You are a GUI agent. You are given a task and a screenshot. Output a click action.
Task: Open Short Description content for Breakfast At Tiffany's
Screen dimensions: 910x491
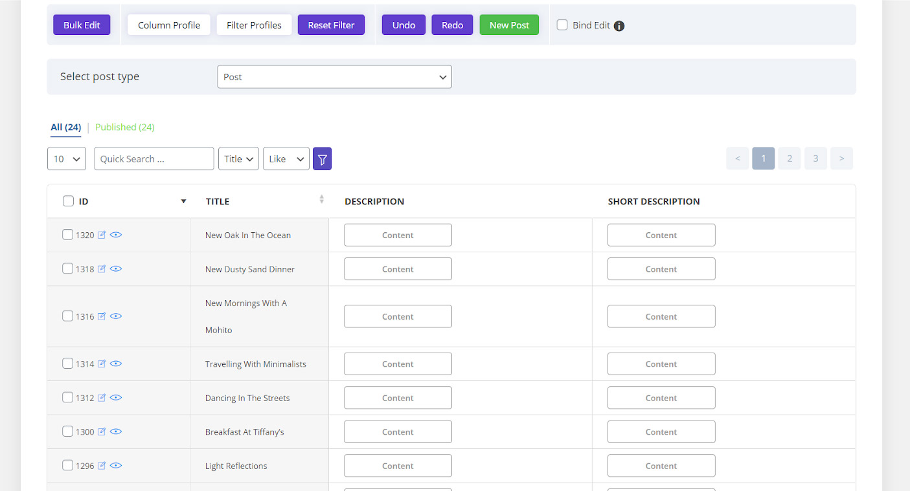click(661, 431)
